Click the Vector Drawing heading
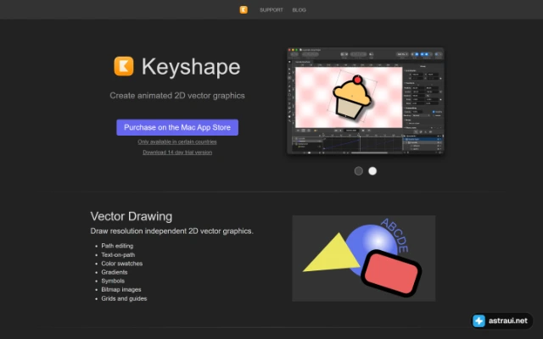 click(x=132, y=216)
